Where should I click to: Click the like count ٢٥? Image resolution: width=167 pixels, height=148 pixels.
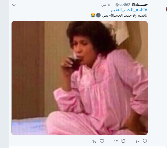94,141
